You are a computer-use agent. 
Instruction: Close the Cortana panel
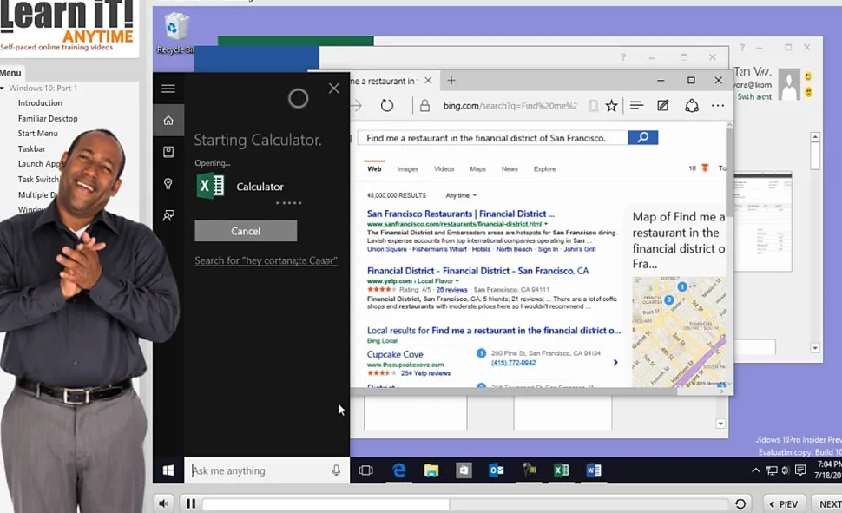[334, 88]
